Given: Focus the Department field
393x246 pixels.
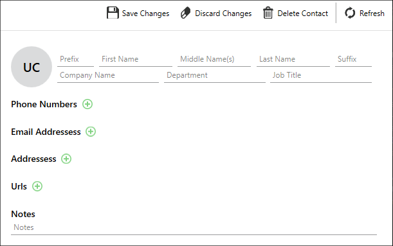Looking at the screenshot, I should click(x=215, y=76).
